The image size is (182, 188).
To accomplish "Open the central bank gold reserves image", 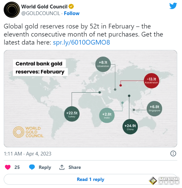I will (x=90, y=99).
